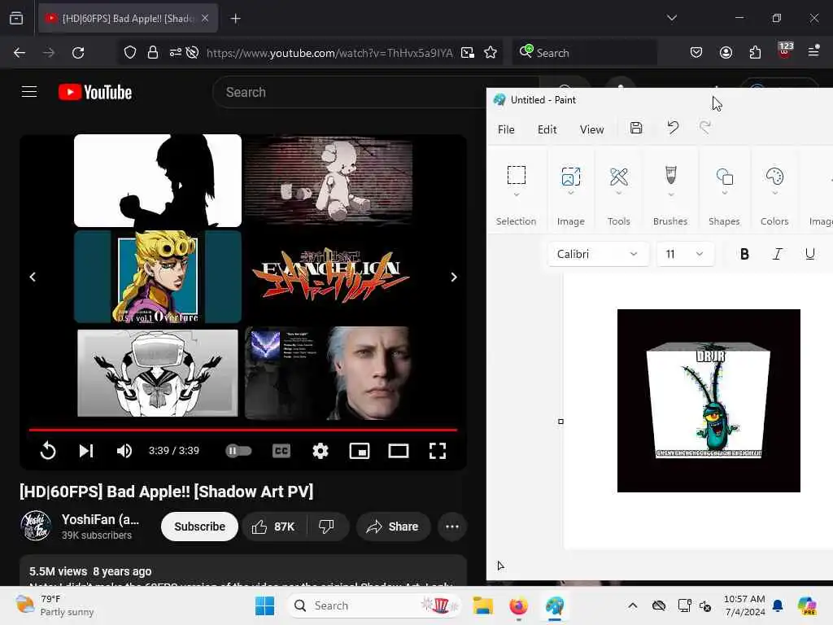Screen dimensions: 833x625
Task: Share the Bad Apple video
Action: [393, 527]
